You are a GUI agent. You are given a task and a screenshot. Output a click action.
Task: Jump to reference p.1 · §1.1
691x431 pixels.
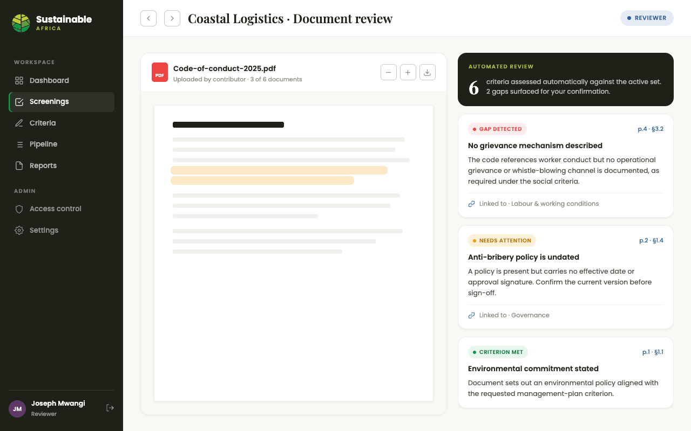click(653, 352)
